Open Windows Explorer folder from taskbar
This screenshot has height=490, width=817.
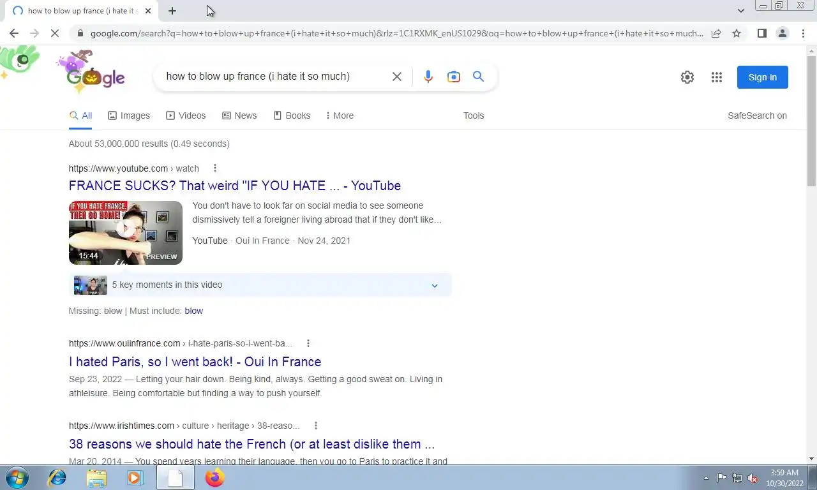pos(96,477)
